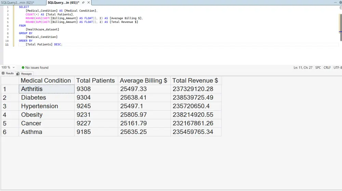Click the Ln: 11, Ch: 27 status indicator

pyautogui.click(x=303, y=68)
